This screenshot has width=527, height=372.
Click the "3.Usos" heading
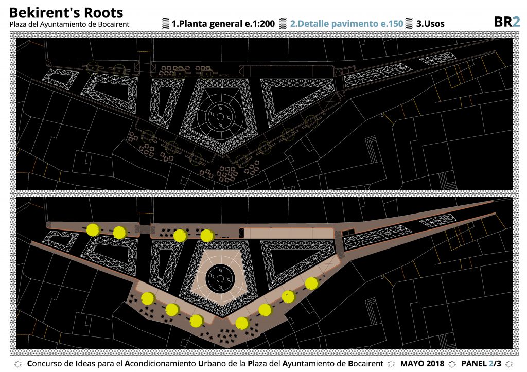430,24
